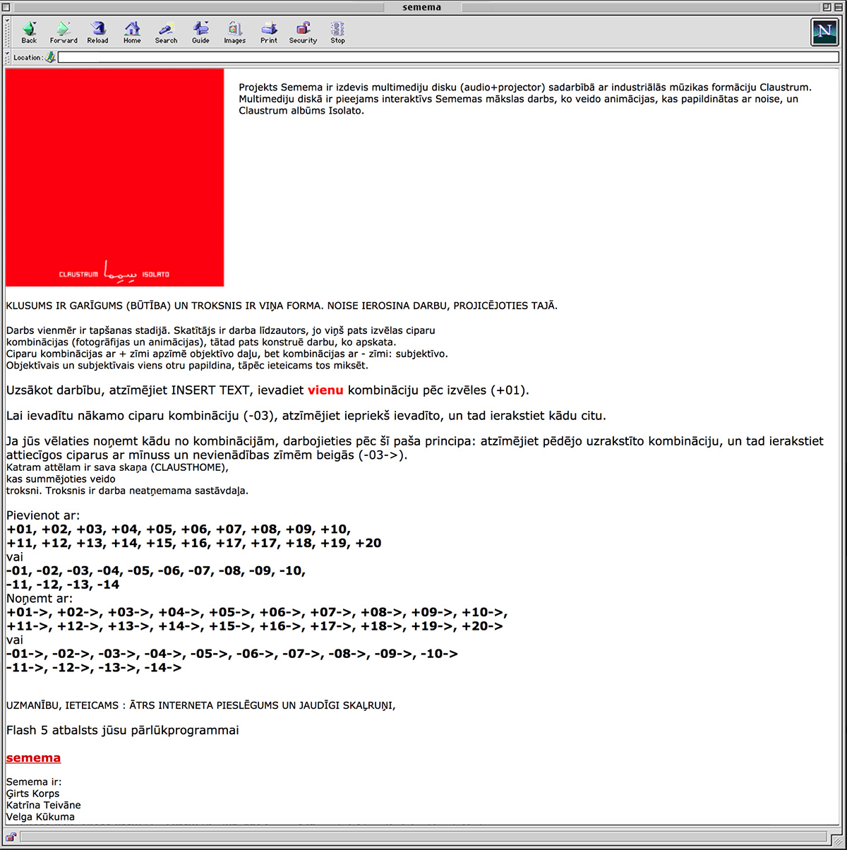The height and width of the screenshot is (850, 847).
Task: Click the line "Katram attēlam ir sava skaņa (CLAUSTHOME),"
Action: pos(117,467)
